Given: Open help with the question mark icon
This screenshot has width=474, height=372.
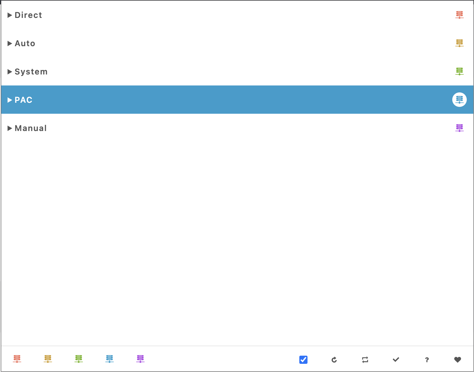Looking at the screenshot, I should coord(427,360).
